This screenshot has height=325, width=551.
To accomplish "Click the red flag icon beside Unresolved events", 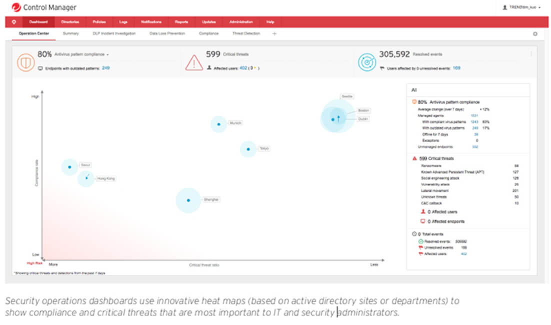I will [420, 248].
